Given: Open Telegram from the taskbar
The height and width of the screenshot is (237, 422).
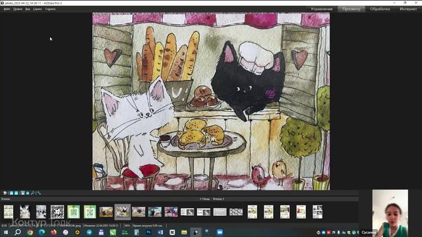Looking at the screenshot, I should pos(89,232).
